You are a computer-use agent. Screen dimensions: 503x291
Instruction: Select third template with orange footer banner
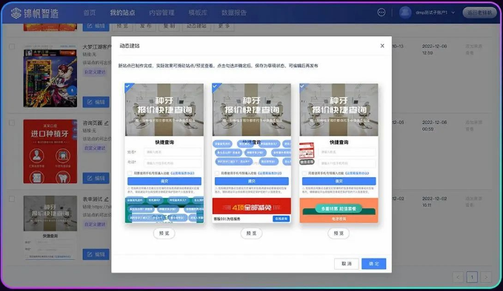(x=339, y=153)
